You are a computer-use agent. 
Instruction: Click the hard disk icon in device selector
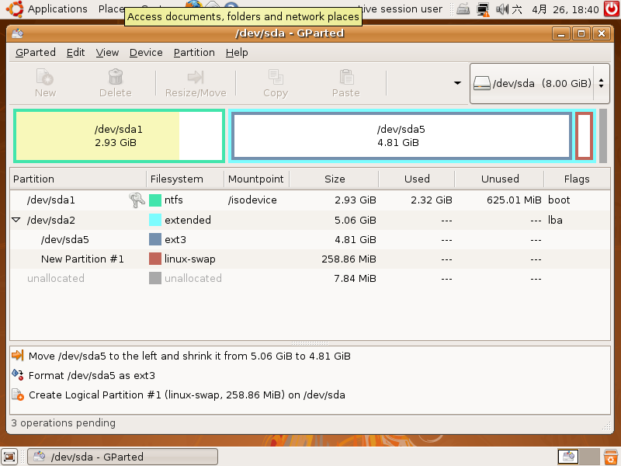481,83
